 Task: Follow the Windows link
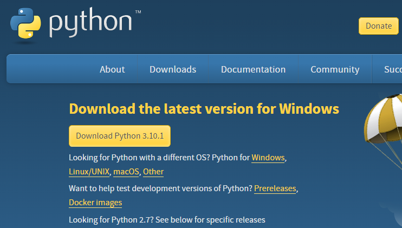pos(268,158)
